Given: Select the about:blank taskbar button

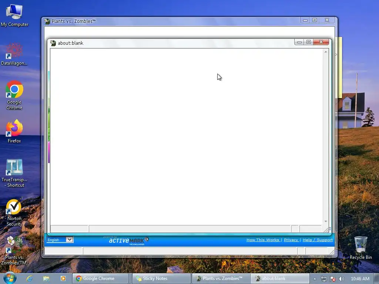Looking at the screenshot, I should tap(280, 278).
